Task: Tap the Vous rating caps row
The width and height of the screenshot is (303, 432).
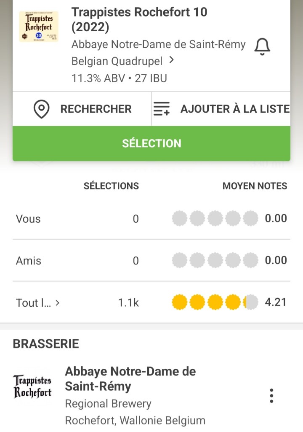Action: click(x=215, y=219)
